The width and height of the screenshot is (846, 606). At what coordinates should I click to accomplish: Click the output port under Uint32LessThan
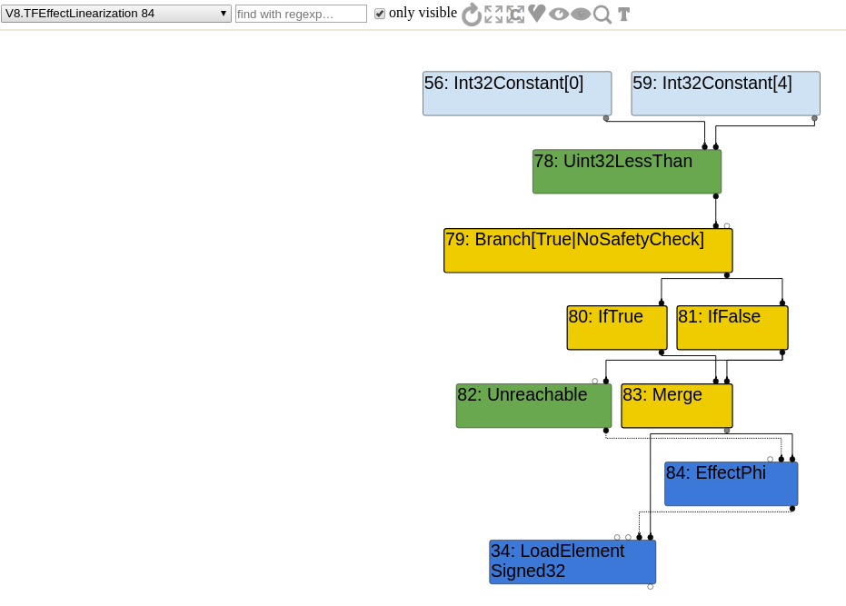pos(716,196)
